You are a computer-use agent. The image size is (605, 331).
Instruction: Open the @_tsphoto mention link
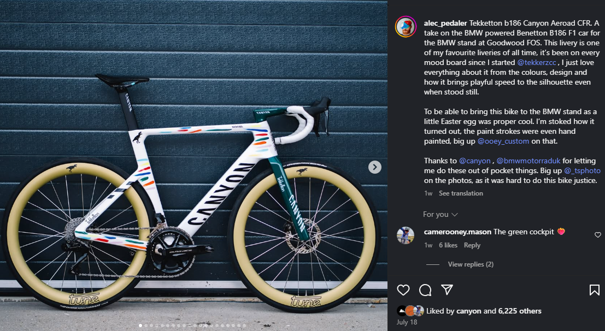point(581,170)
